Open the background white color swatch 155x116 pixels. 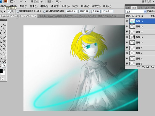click(x=4, y=73)
